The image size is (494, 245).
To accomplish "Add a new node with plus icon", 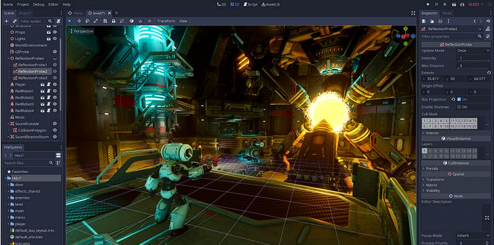I will 6,21.
